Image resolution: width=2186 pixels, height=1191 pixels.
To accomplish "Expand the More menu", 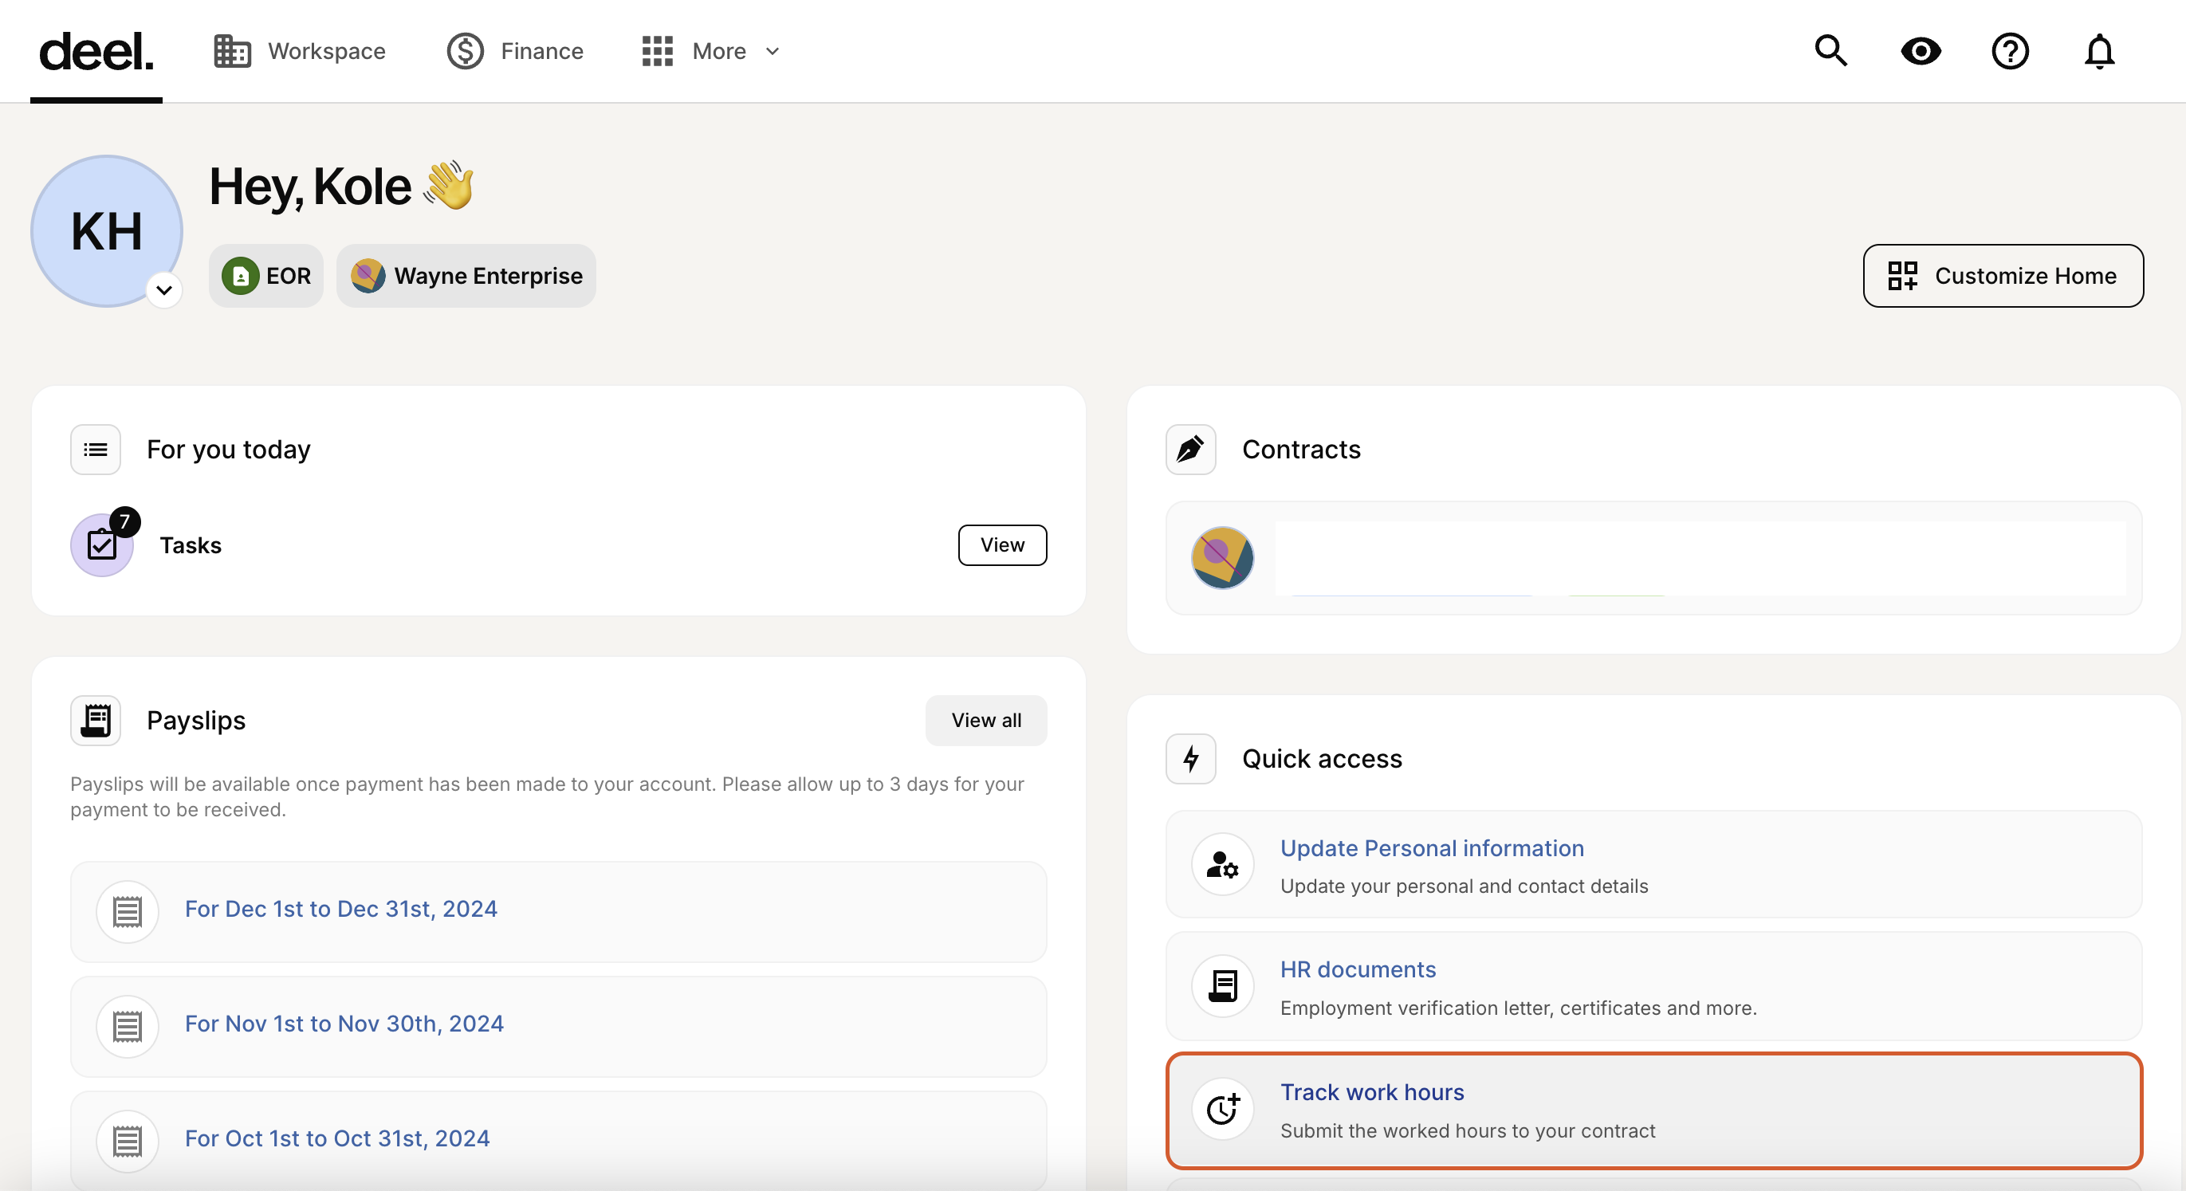I will pos(711,51).
